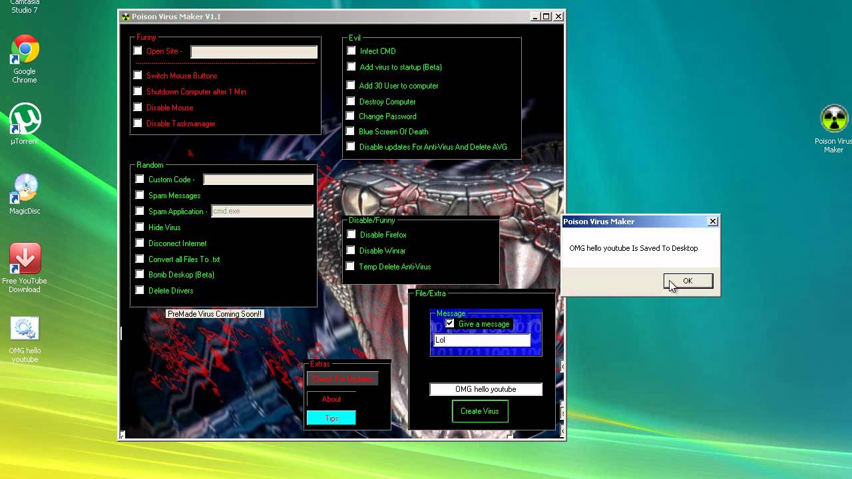Check Change Password option

tap(351, 116)
